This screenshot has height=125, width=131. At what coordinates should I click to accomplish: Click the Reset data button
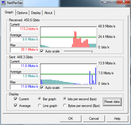(x=112, y=102)
